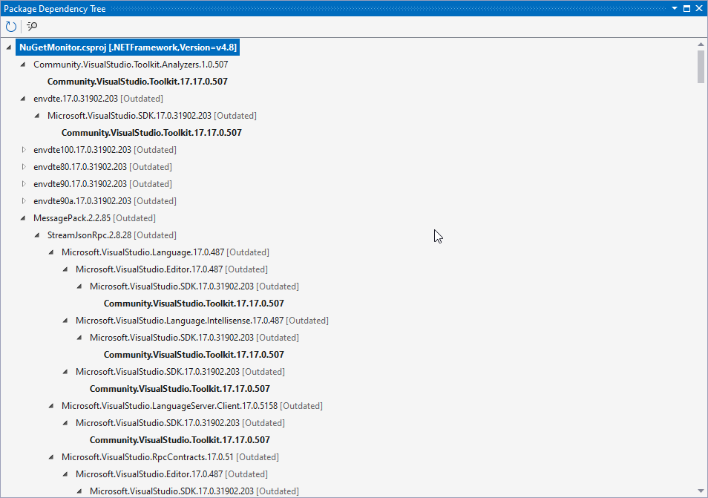
Task: Click the quick find magnifier icon
Action: pyautogui.click(x=32, y=27)
